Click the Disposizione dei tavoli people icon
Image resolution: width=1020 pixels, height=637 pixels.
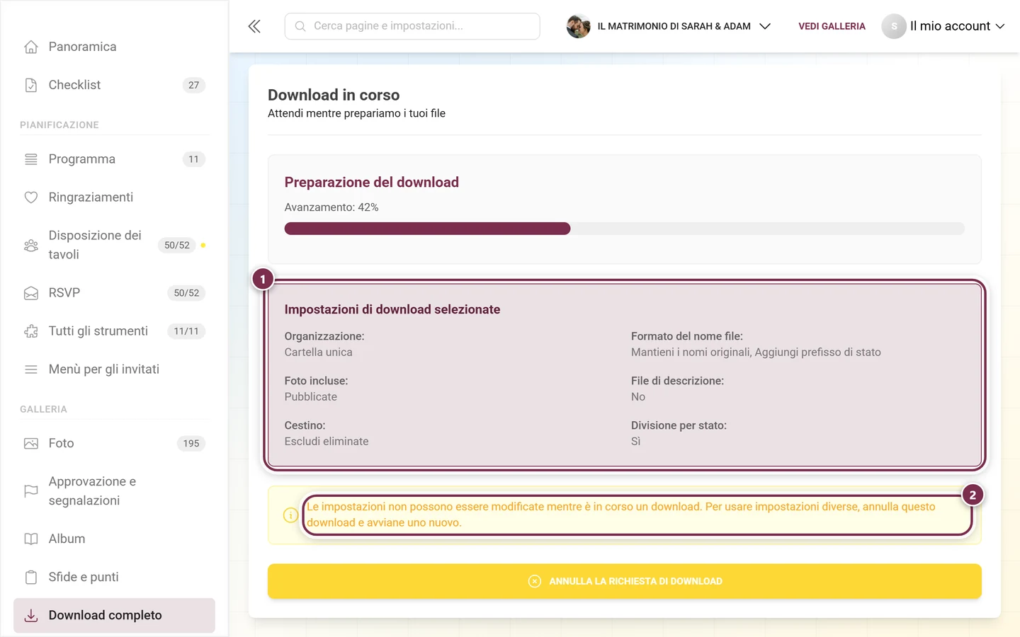pyautogui.click(x=31, y=246)
